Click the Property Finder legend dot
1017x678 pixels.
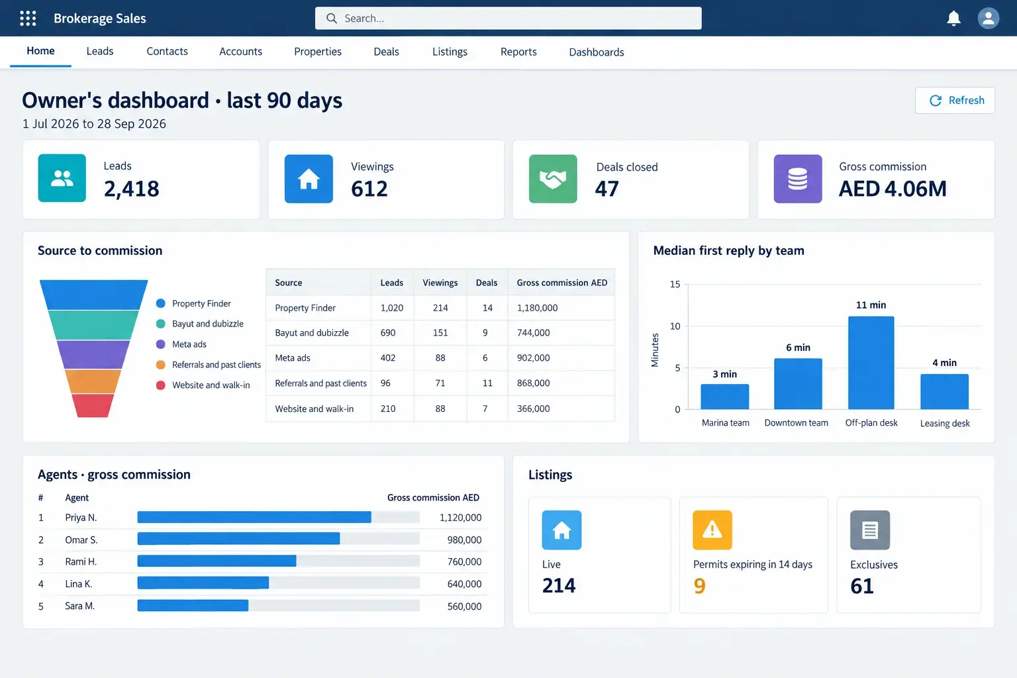click(160, 303)
